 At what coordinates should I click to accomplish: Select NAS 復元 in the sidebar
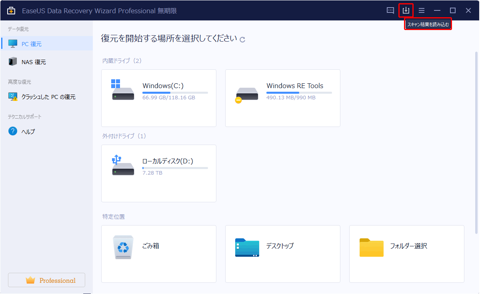pyautogui.click(x=46, y=62)
